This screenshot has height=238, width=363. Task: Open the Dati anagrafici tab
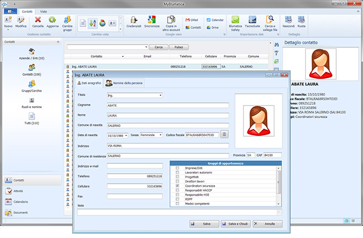pyautogui.click(x=89, y=83)
